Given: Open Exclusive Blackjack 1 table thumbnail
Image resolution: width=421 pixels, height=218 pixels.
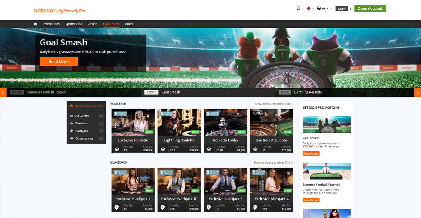Looking at the screenshot, I should coord(133,181).
